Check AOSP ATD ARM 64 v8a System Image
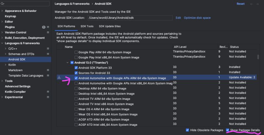The width and height of the screenshot is (264, 135). tap(76, 119)
